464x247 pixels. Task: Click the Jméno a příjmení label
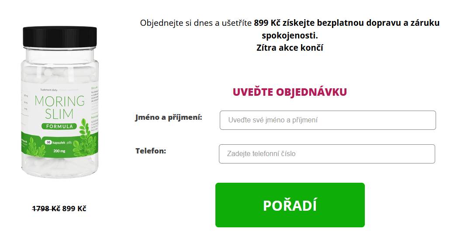[x=169, y=117]
